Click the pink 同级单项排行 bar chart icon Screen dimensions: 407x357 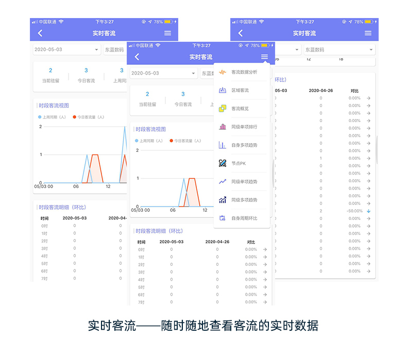coord(223,127)
